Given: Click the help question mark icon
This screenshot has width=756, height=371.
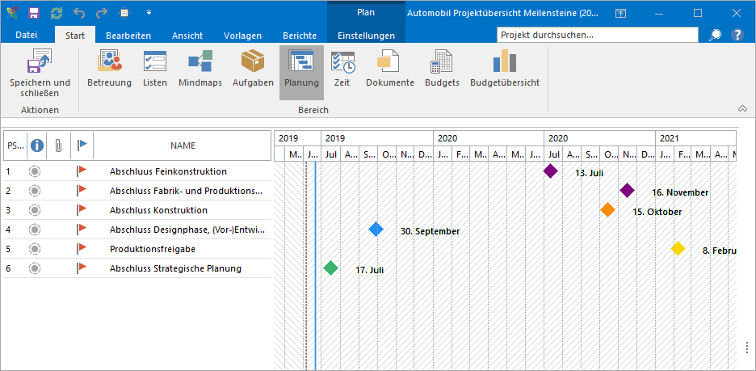Looking at the screenshot, I should (x=737, y=35).
